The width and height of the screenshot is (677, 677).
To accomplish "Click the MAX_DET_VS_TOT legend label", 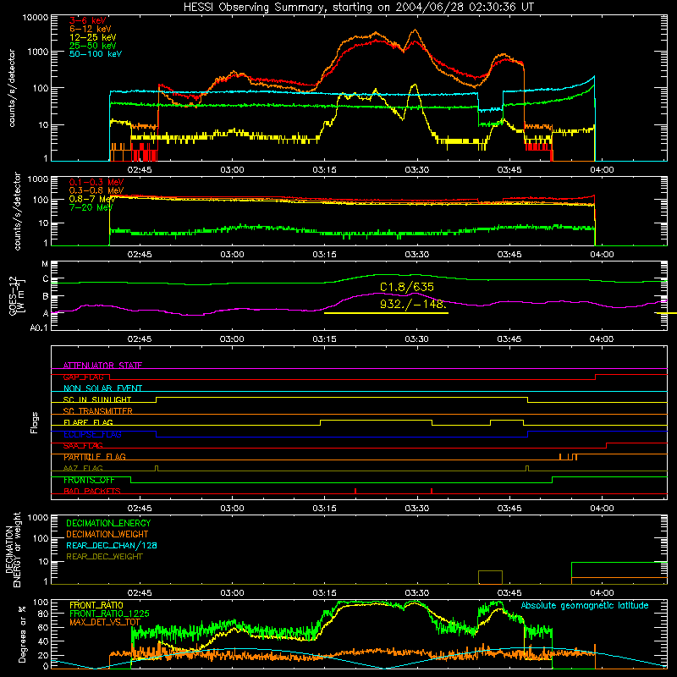I will pyautogui.click(x=105, y=622).
